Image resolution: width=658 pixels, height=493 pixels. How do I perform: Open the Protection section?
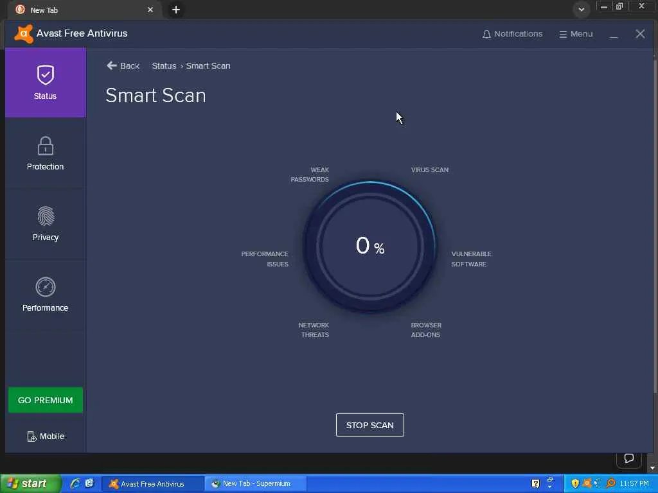(46, 153)
